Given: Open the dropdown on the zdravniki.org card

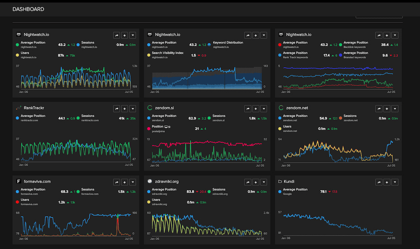Looking at the screenshot, I should pos(264,182).
